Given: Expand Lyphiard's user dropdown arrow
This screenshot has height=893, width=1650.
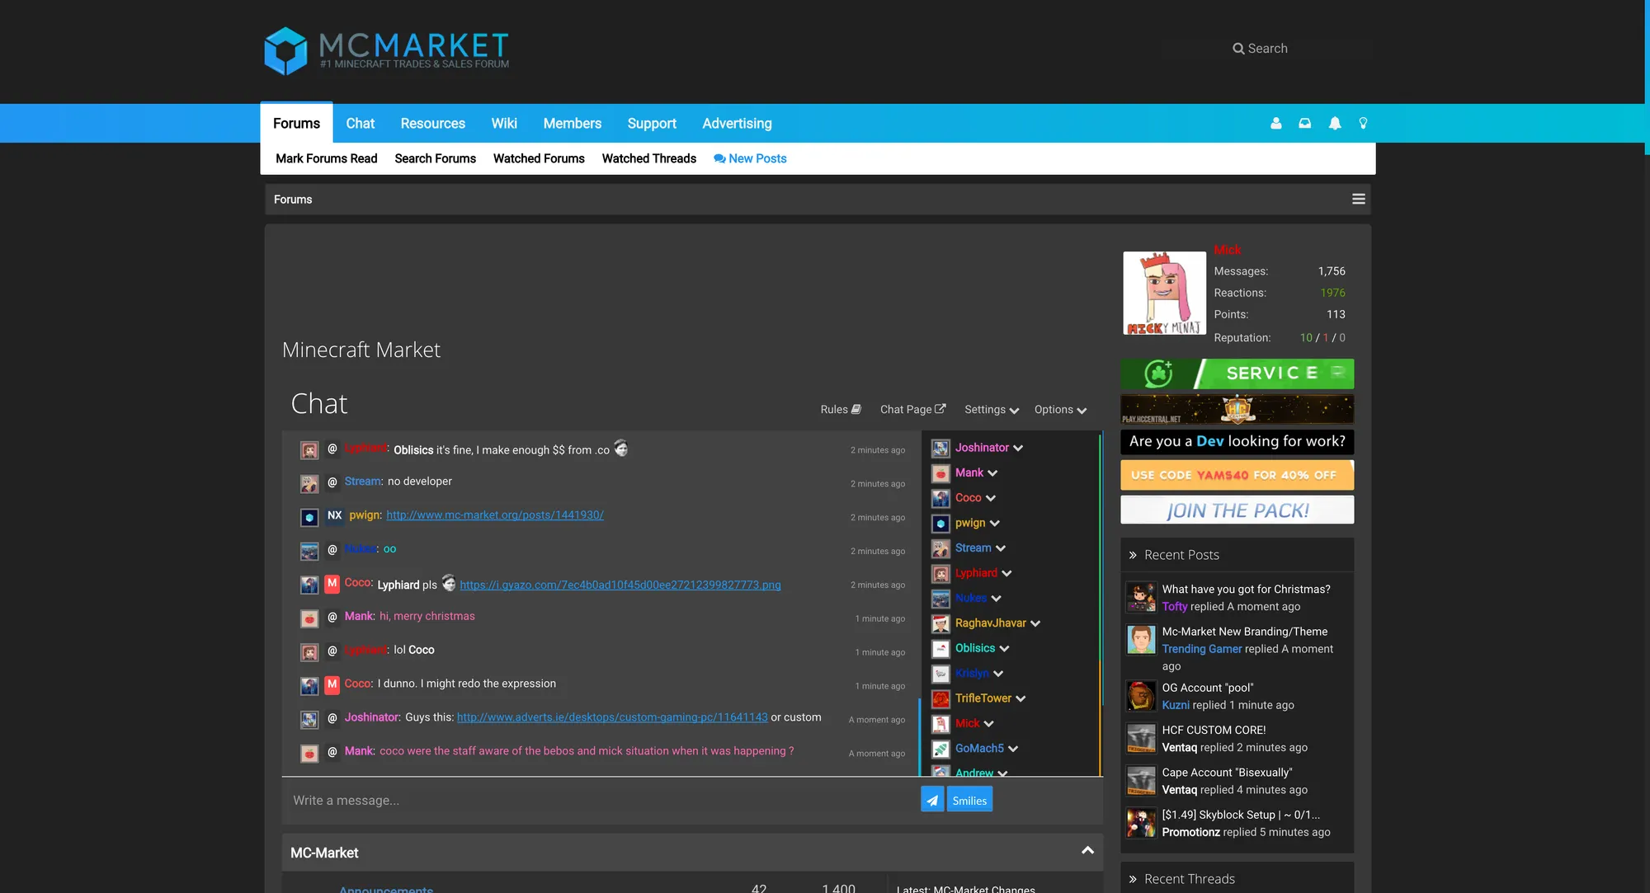Looking at the screenshot, I should [1006, 574].
